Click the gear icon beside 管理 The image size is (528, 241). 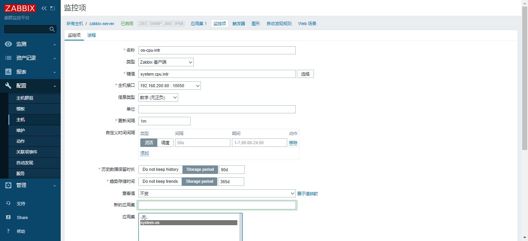pyautogui.click(x=8, y=185)
